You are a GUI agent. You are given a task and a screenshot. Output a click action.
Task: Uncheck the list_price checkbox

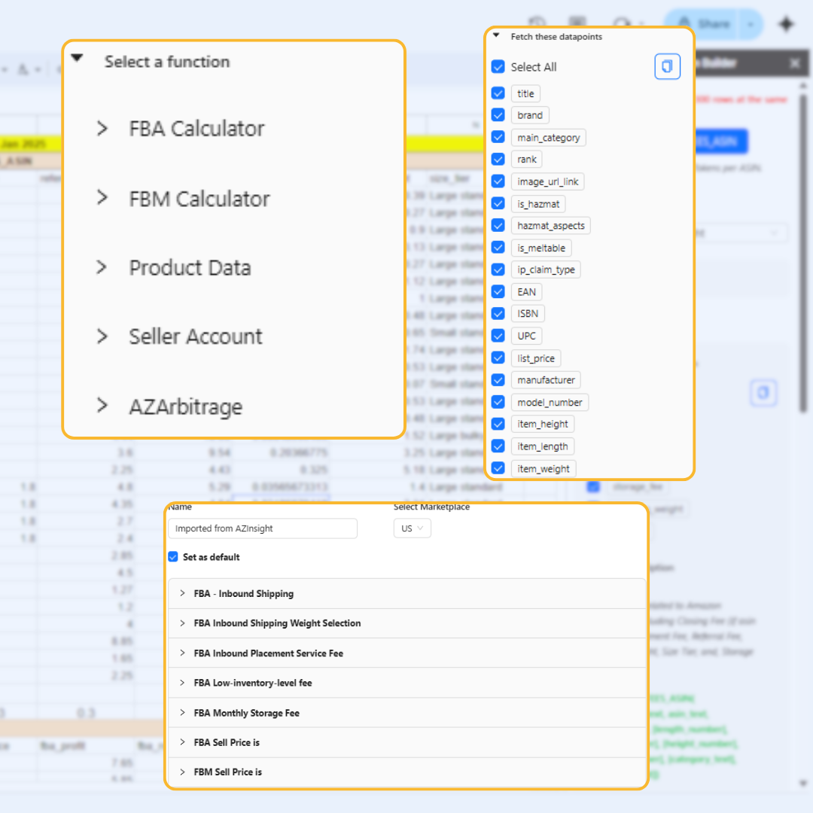pos(498,358)
